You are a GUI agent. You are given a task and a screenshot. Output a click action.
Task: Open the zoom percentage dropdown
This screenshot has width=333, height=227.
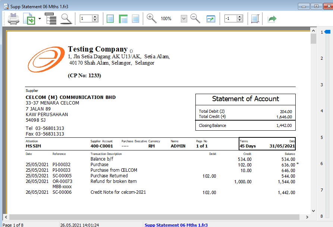[x=183, y=18]
